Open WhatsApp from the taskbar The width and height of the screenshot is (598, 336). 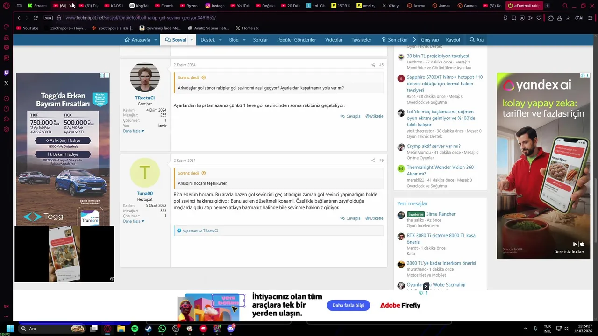[x=162, y=329]
